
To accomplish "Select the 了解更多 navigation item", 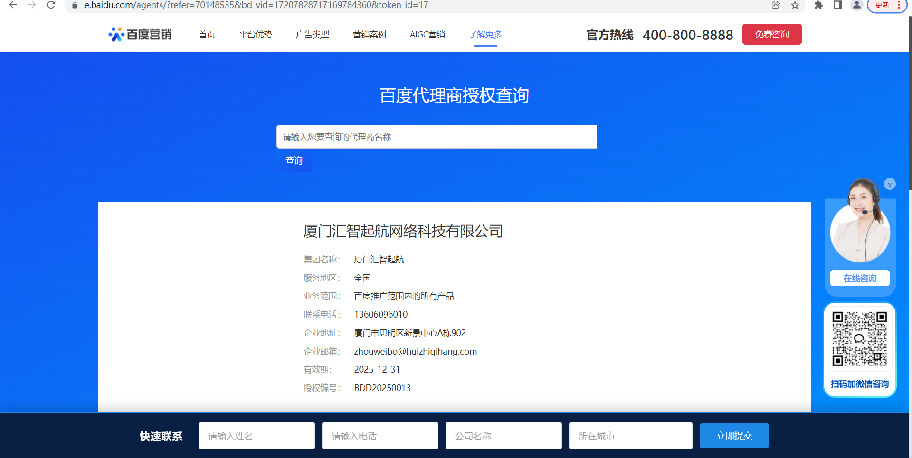I will [485, 35].
